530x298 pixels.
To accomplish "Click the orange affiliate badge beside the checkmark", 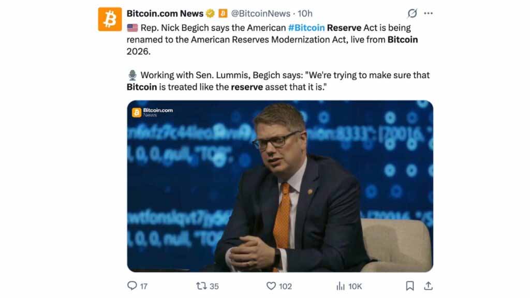I will tap(223, 13).
